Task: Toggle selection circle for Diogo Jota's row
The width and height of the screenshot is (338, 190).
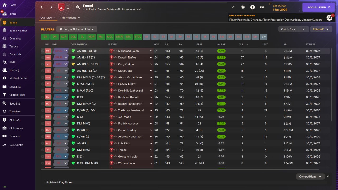Action: tap(43, 71)
